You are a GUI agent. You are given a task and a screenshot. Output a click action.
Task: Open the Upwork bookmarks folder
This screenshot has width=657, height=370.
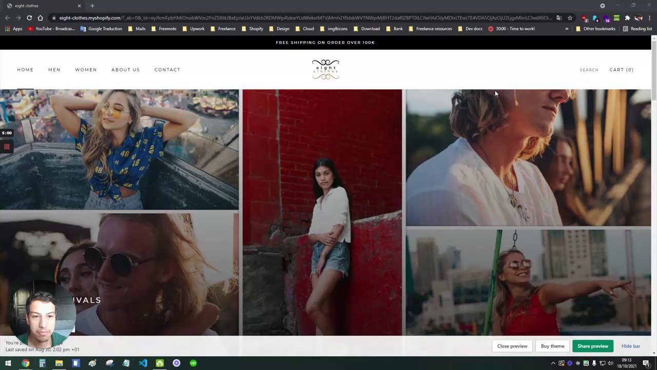click(x=193, y=29)
